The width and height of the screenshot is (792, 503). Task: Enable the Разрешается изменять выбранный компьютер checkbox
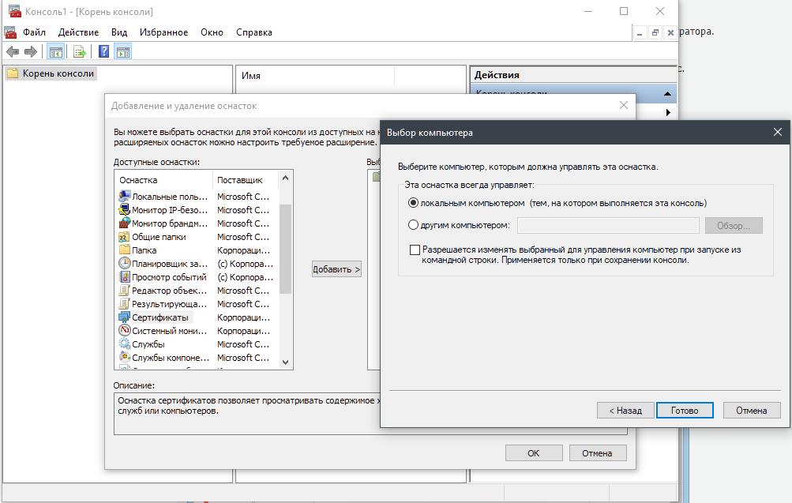click(415, 250)
